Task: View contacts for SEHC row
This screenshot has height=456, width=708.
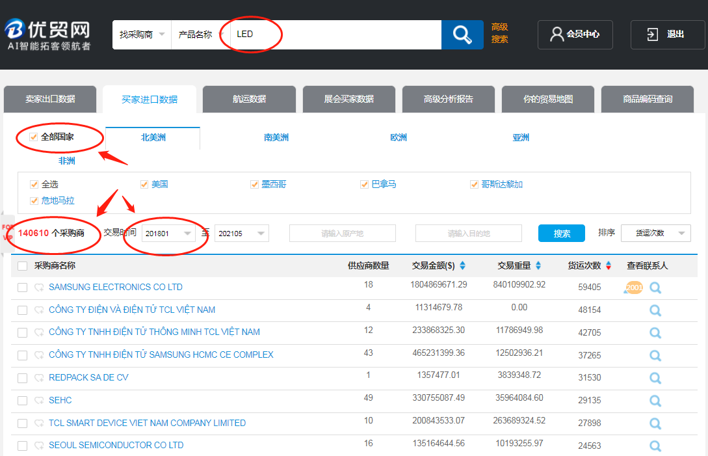Action: click(x=655, y=401)
